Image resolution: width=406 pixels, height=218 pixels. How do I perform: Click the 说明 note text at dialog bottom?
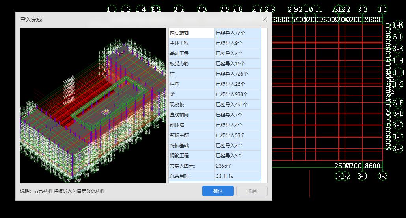63,191
